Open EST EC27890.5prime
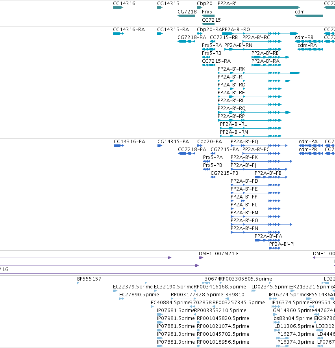Image resolution: width=335 pixels, height=348 pixels. click(x=139, y=295)
